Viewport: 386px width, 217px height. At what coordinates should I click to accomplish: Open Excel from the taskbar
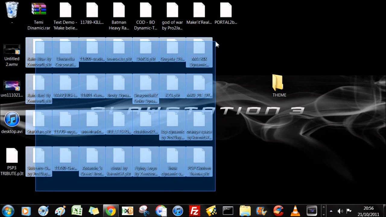(x=77, y=211)
